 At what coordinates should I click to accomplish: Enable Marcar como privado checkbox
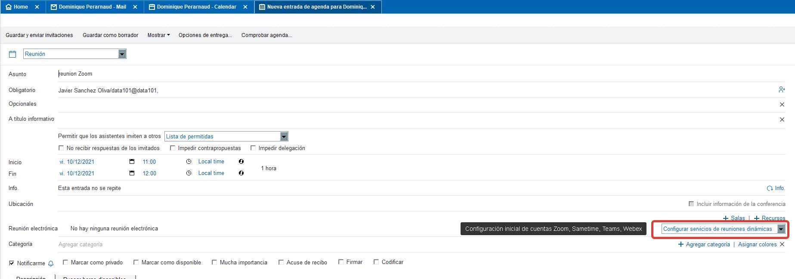(x=65, y=262)
